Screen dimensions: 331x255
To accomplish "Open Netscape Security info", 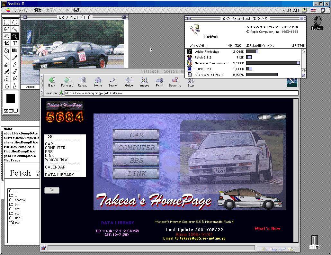I will point(175,82).
